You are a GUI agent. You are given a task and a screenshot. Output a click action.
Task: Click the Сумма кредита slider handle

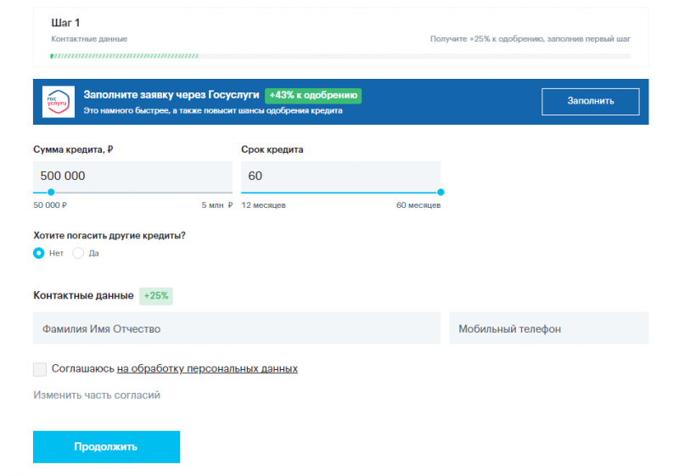coord(51,193)
